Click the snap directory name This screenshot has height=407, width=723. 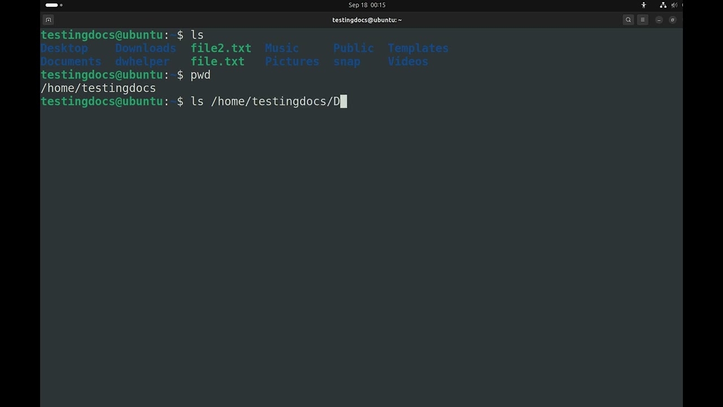(x=347, y=62)
